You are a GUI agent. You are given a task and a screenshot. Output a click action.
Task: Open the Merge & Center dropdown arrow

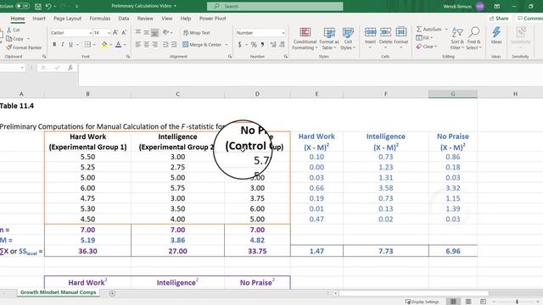(227, 45)
